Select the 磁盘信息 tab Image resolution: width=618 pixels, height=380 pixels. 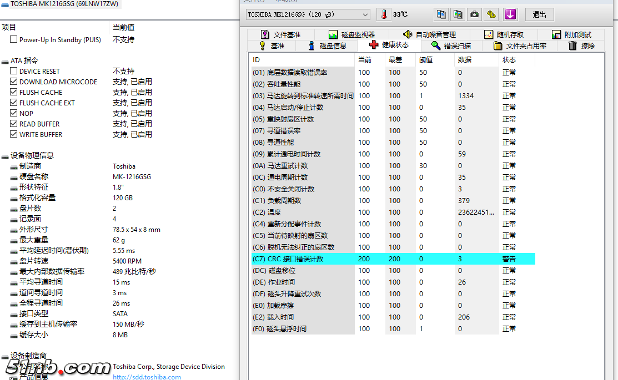326,45
